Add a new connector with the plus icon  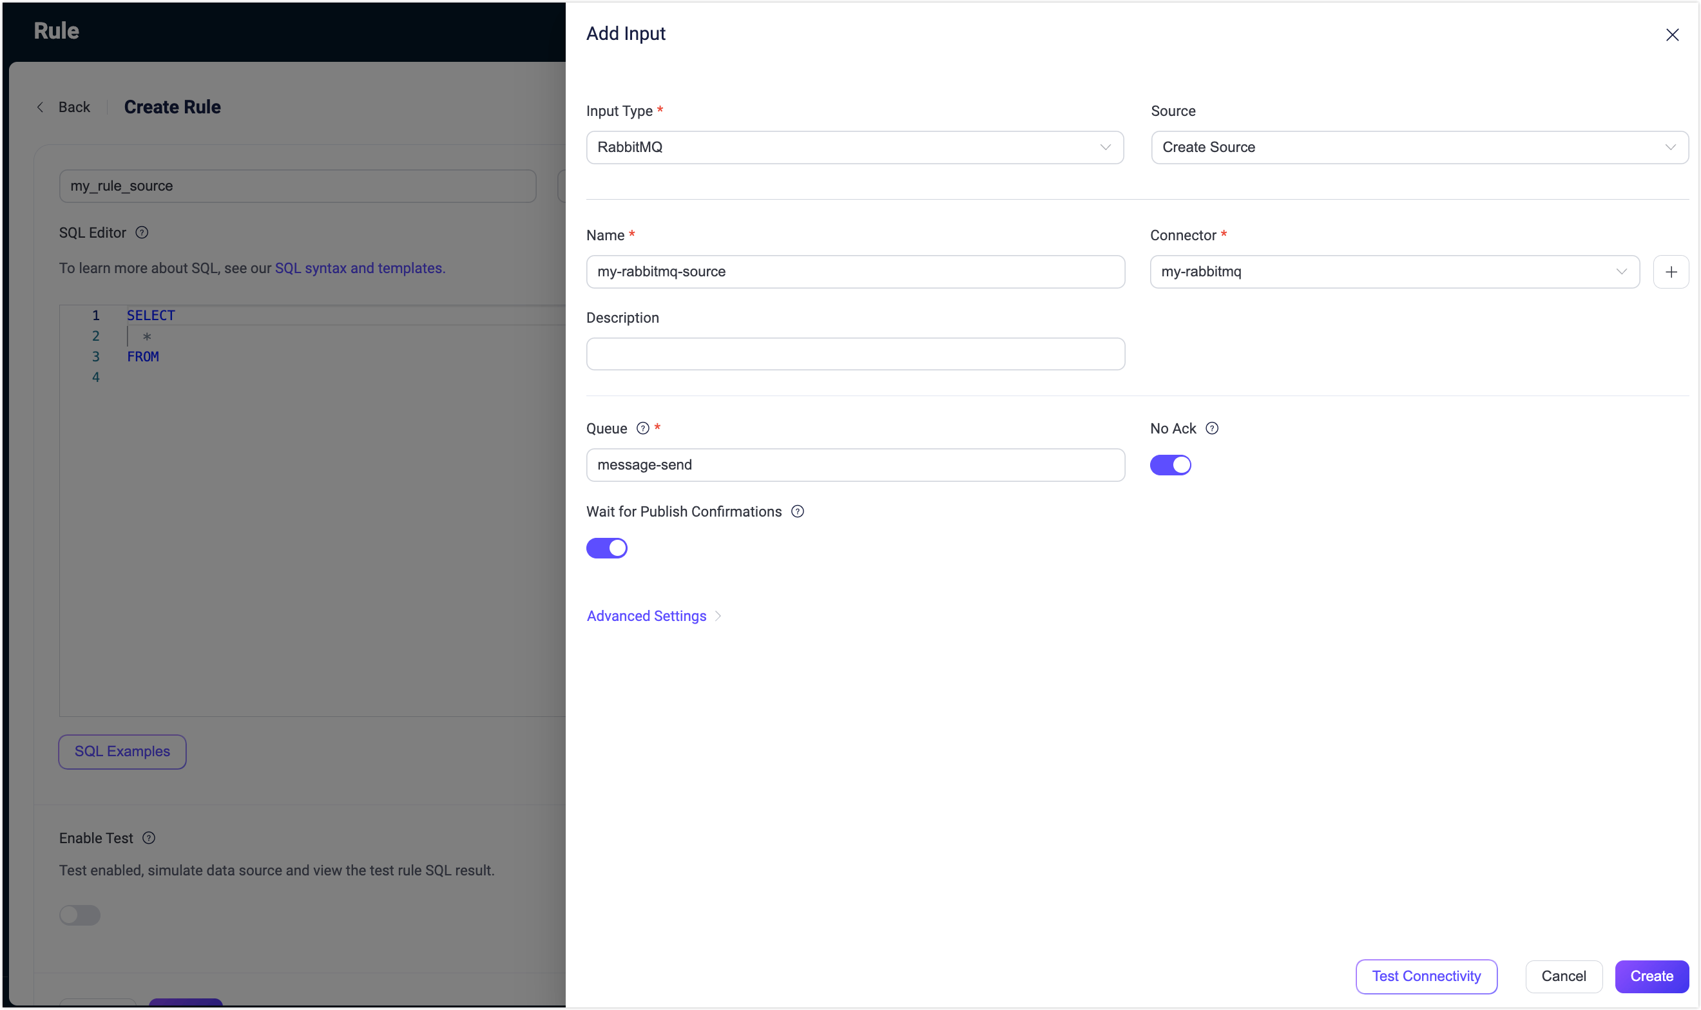(x=1671, y=272)
